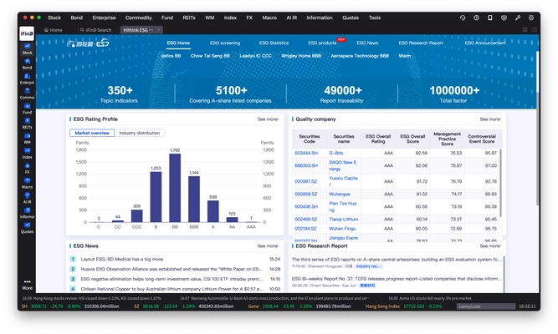Image resolution: width=558 pixels, height=334 pixels.
Task: Expand See more in ESG Rating Profile
Action: [x=268, y=119]
